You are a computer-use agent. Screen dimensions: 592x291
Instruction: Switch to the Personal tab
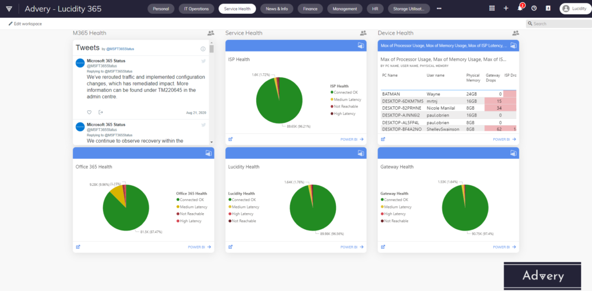pos(161,9)
